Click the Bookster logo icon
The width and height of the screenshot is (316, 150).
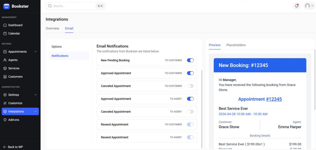[6, 6]
